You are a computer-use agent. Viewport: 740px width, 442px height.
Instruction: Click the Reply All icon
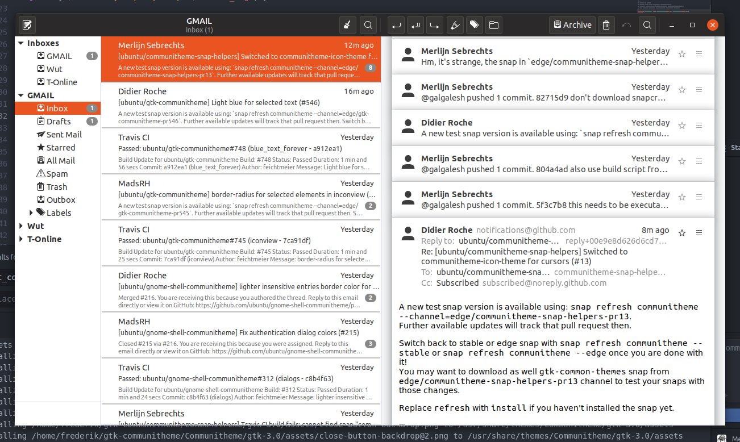pyautogui.click(x=415, y=25)
